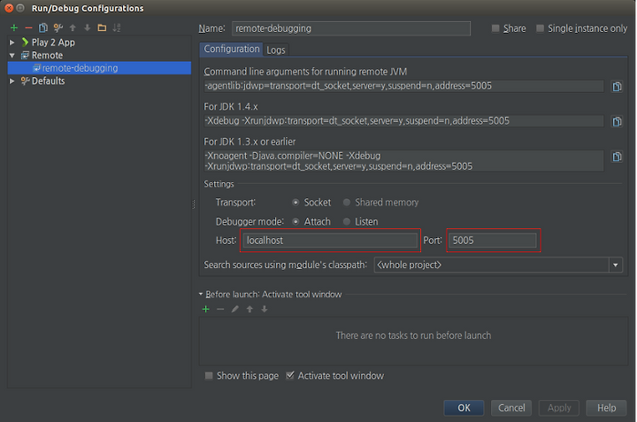Switch to the Logs tab
This screenshot has width=637, height=422.
(x=276, y=50)
